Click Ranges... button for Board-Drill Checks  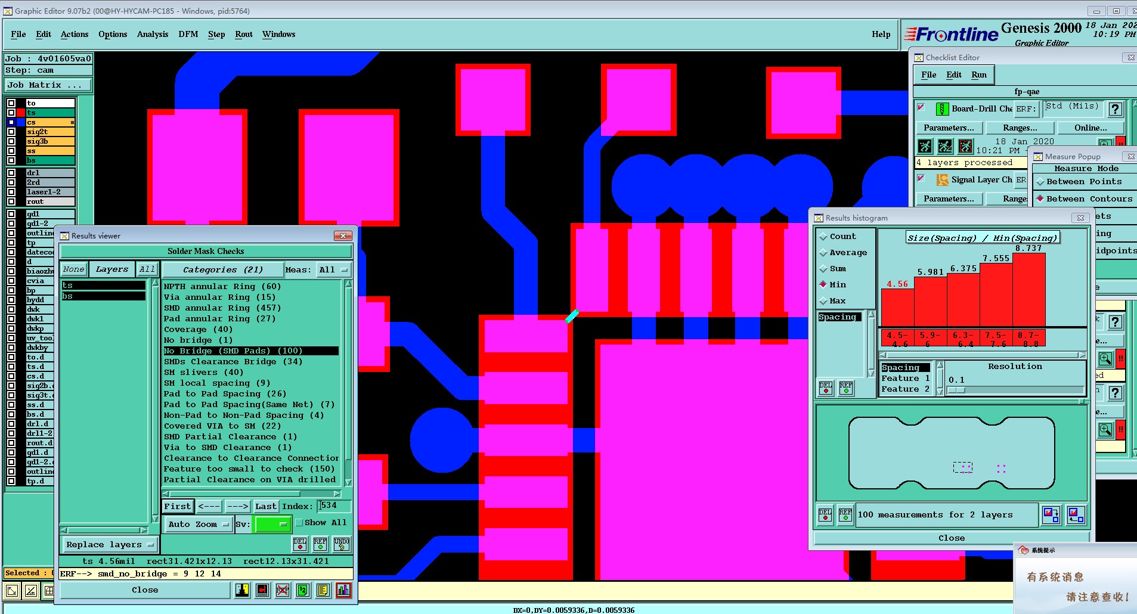point(1020,128)
